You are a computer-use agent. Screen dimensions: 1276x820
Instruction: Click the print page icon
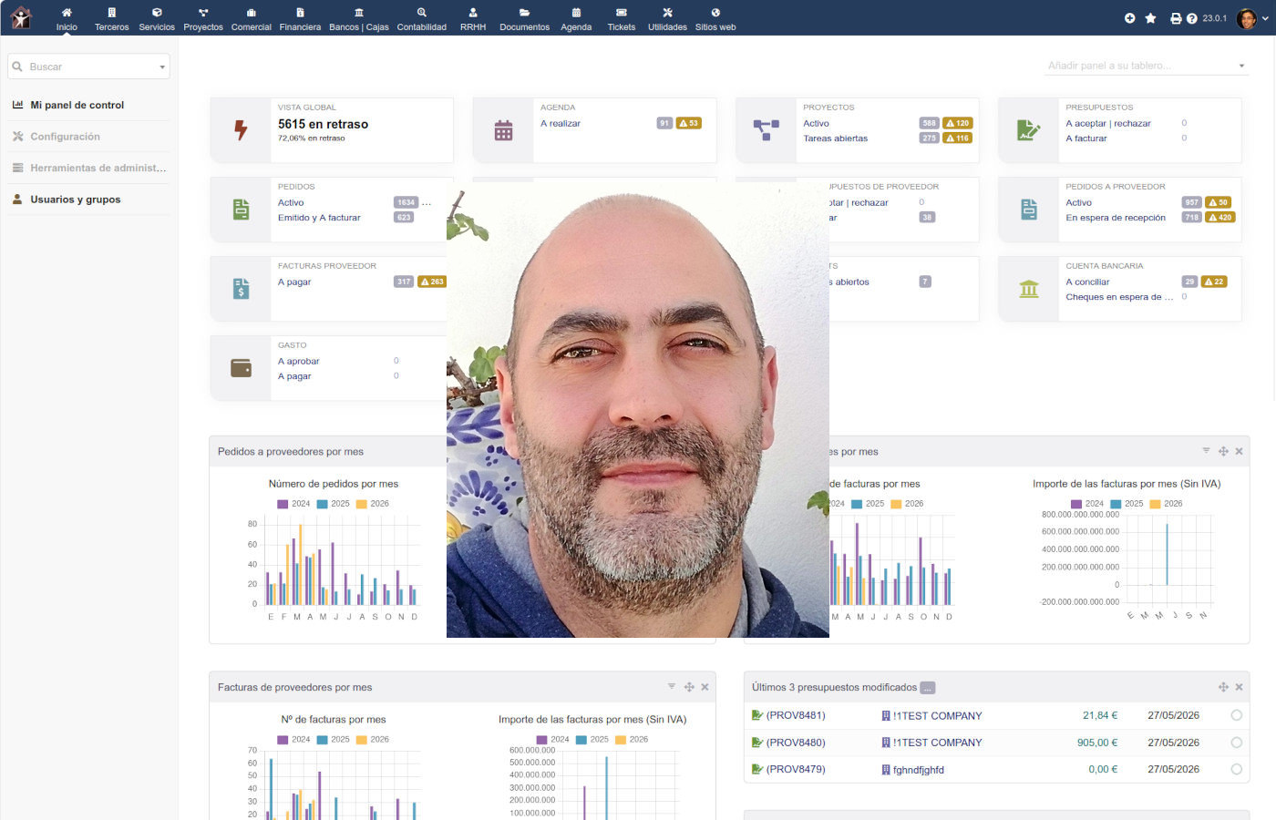pyautogui.click(x=1176, y=18)
